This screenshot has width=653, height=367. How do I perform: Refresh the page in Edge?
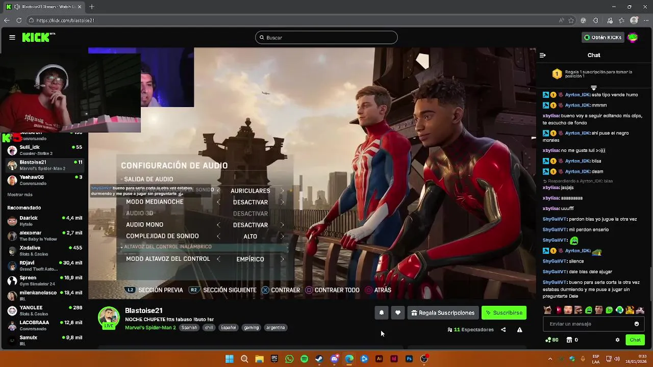coord(19,20)
